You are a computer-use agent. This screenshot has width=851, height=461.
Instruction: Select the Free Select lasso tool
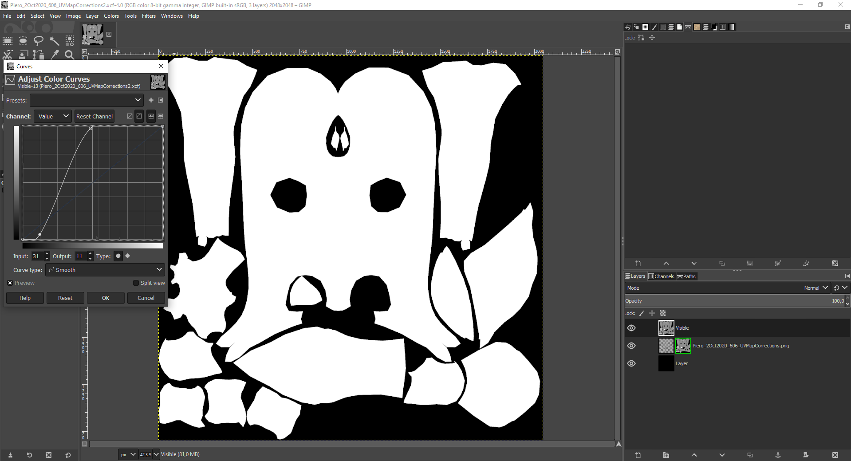[39, 41]
